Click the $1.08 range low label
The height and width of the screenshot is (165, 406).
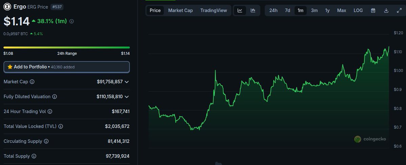pos(8,53)
